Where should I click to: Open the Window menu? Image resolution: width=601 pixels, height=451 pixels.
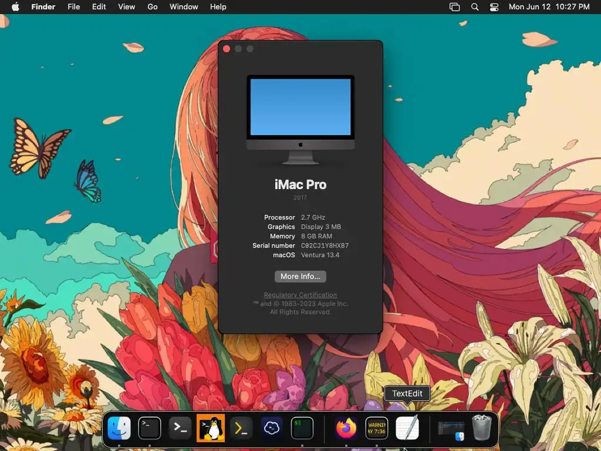[184, 7]
